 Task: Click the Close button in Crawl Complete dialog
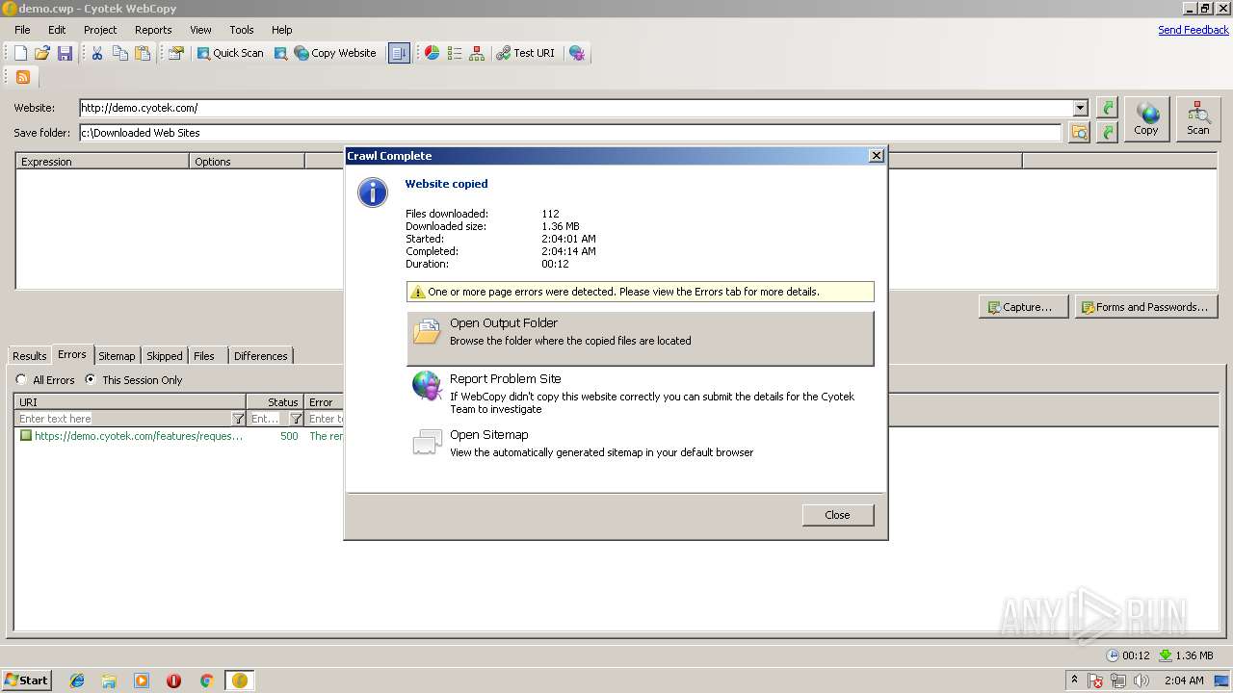pyautogui.click(x=838, y=515)
